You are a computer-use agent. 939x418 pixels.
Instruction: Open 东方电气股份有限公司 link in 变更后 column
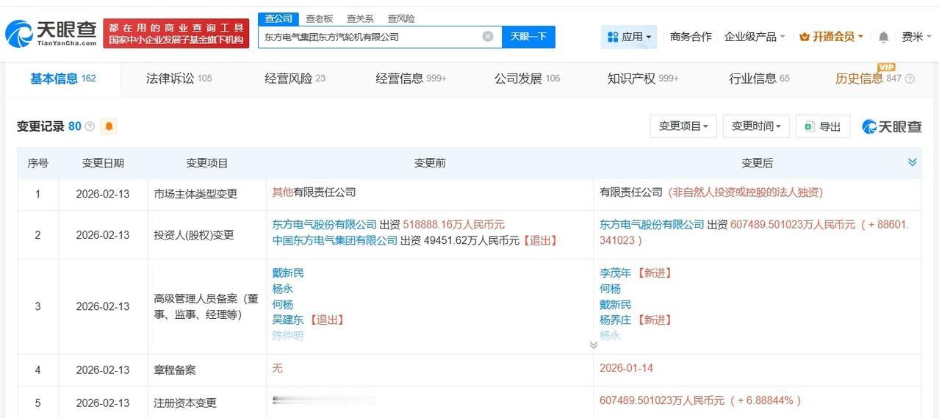click(652, 225)
